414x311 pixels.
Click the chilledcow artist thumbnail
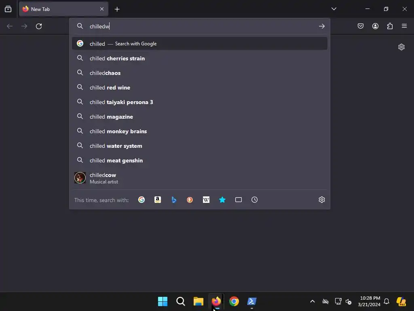coord(80,178)
